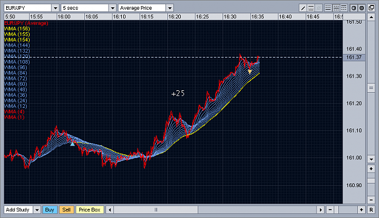Click the circular icon with the dark center
The width and height of the screenshot is (379, 218).
[x=361, y=8]
